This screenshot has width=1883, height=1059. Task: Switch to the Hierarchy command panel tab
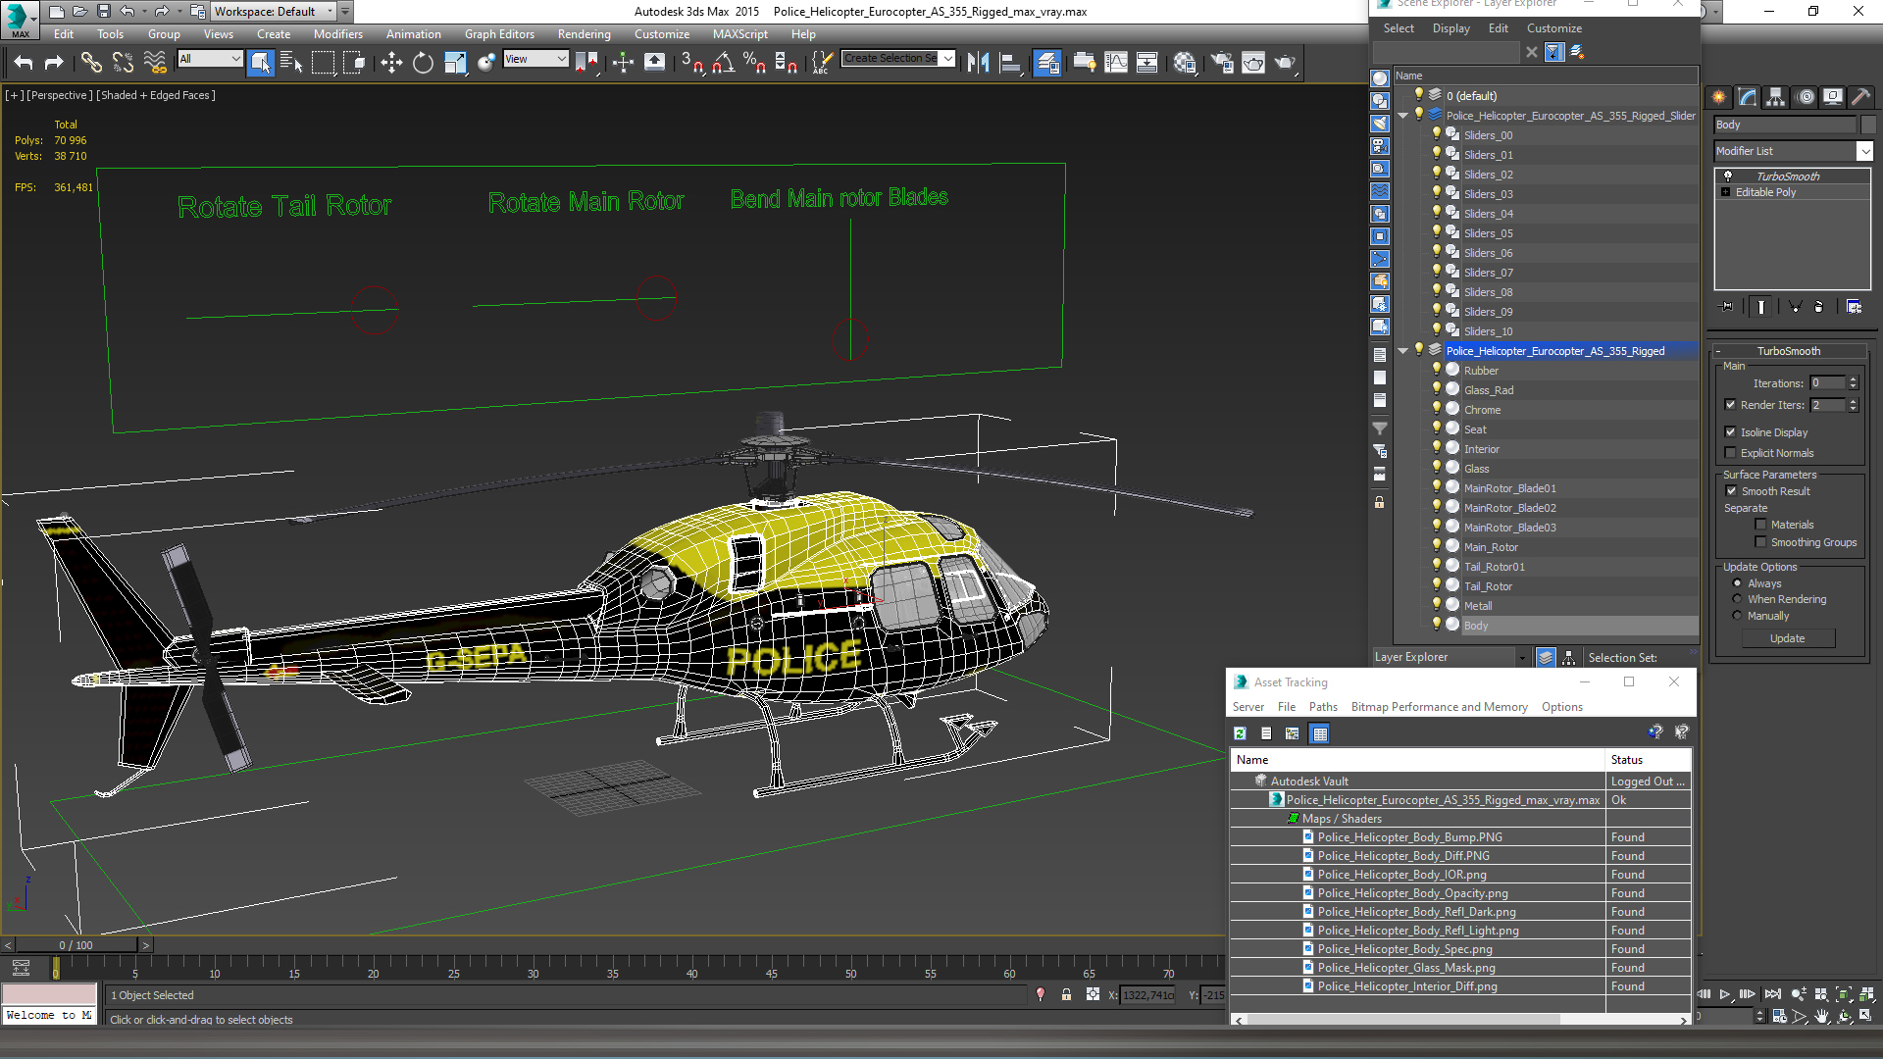1776,97
